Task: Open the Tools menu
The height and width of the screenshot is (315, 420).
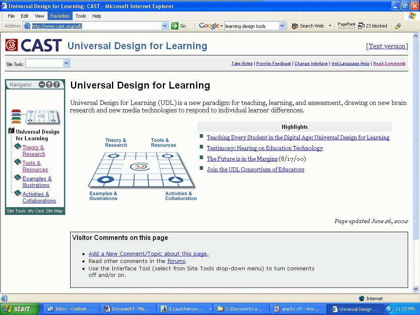Action: click(81, 16)
